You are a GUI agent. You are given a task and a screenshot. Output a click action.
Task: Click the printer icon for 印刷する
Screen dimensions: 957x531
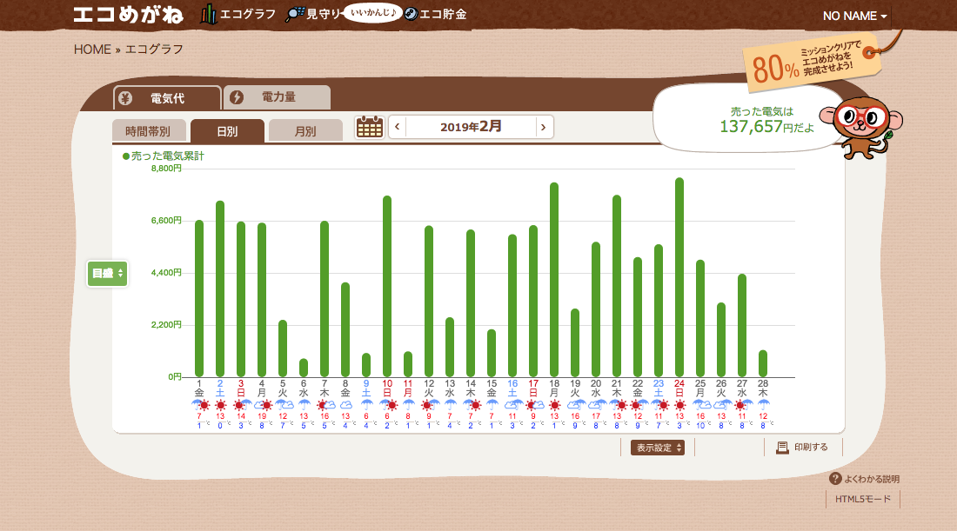(782, 448)
